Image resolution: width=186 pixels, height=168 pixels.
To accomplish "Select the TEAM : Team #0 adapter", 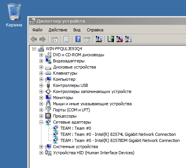I will pyautogui.click(x=76, y=128).
